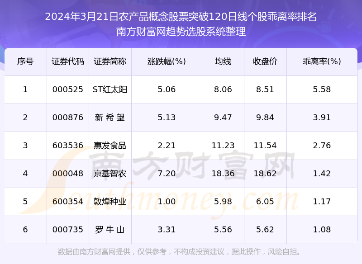Click the disclaimer footer 数据由南方财富网提供
The image size is (362, 264).
tap(180, 252)
